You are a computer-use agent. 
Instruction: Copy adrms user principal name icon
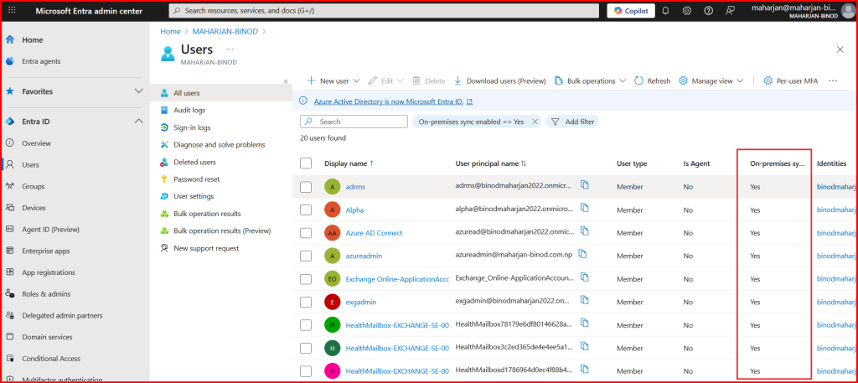(585, 185)
